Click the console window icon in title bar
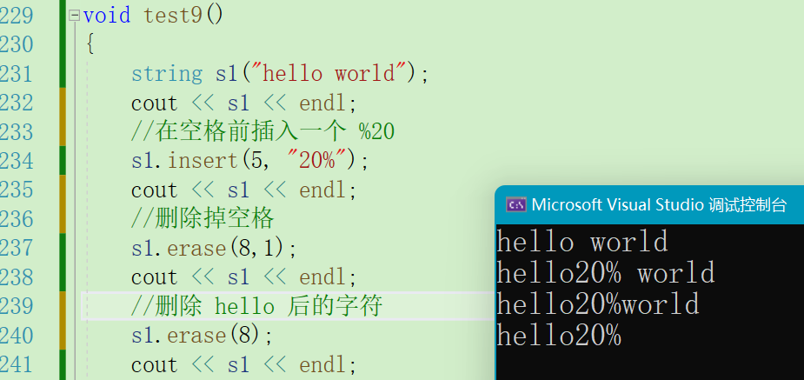This screenshot has height=380, width=804. pos(515,204)
